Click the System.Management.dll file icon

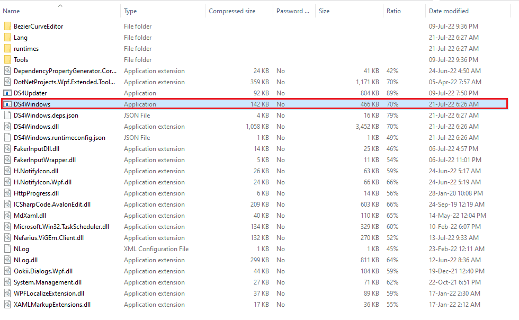click(7, 282)
